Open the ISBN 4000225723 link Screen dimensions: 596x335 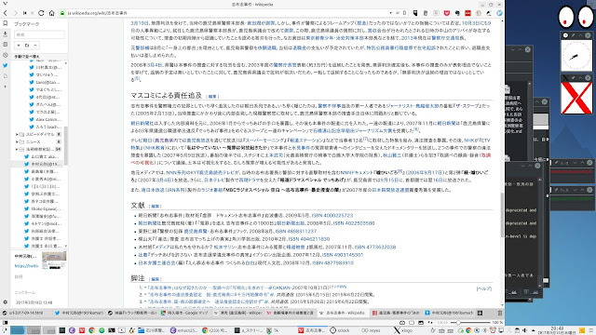(x=332, y=215)
